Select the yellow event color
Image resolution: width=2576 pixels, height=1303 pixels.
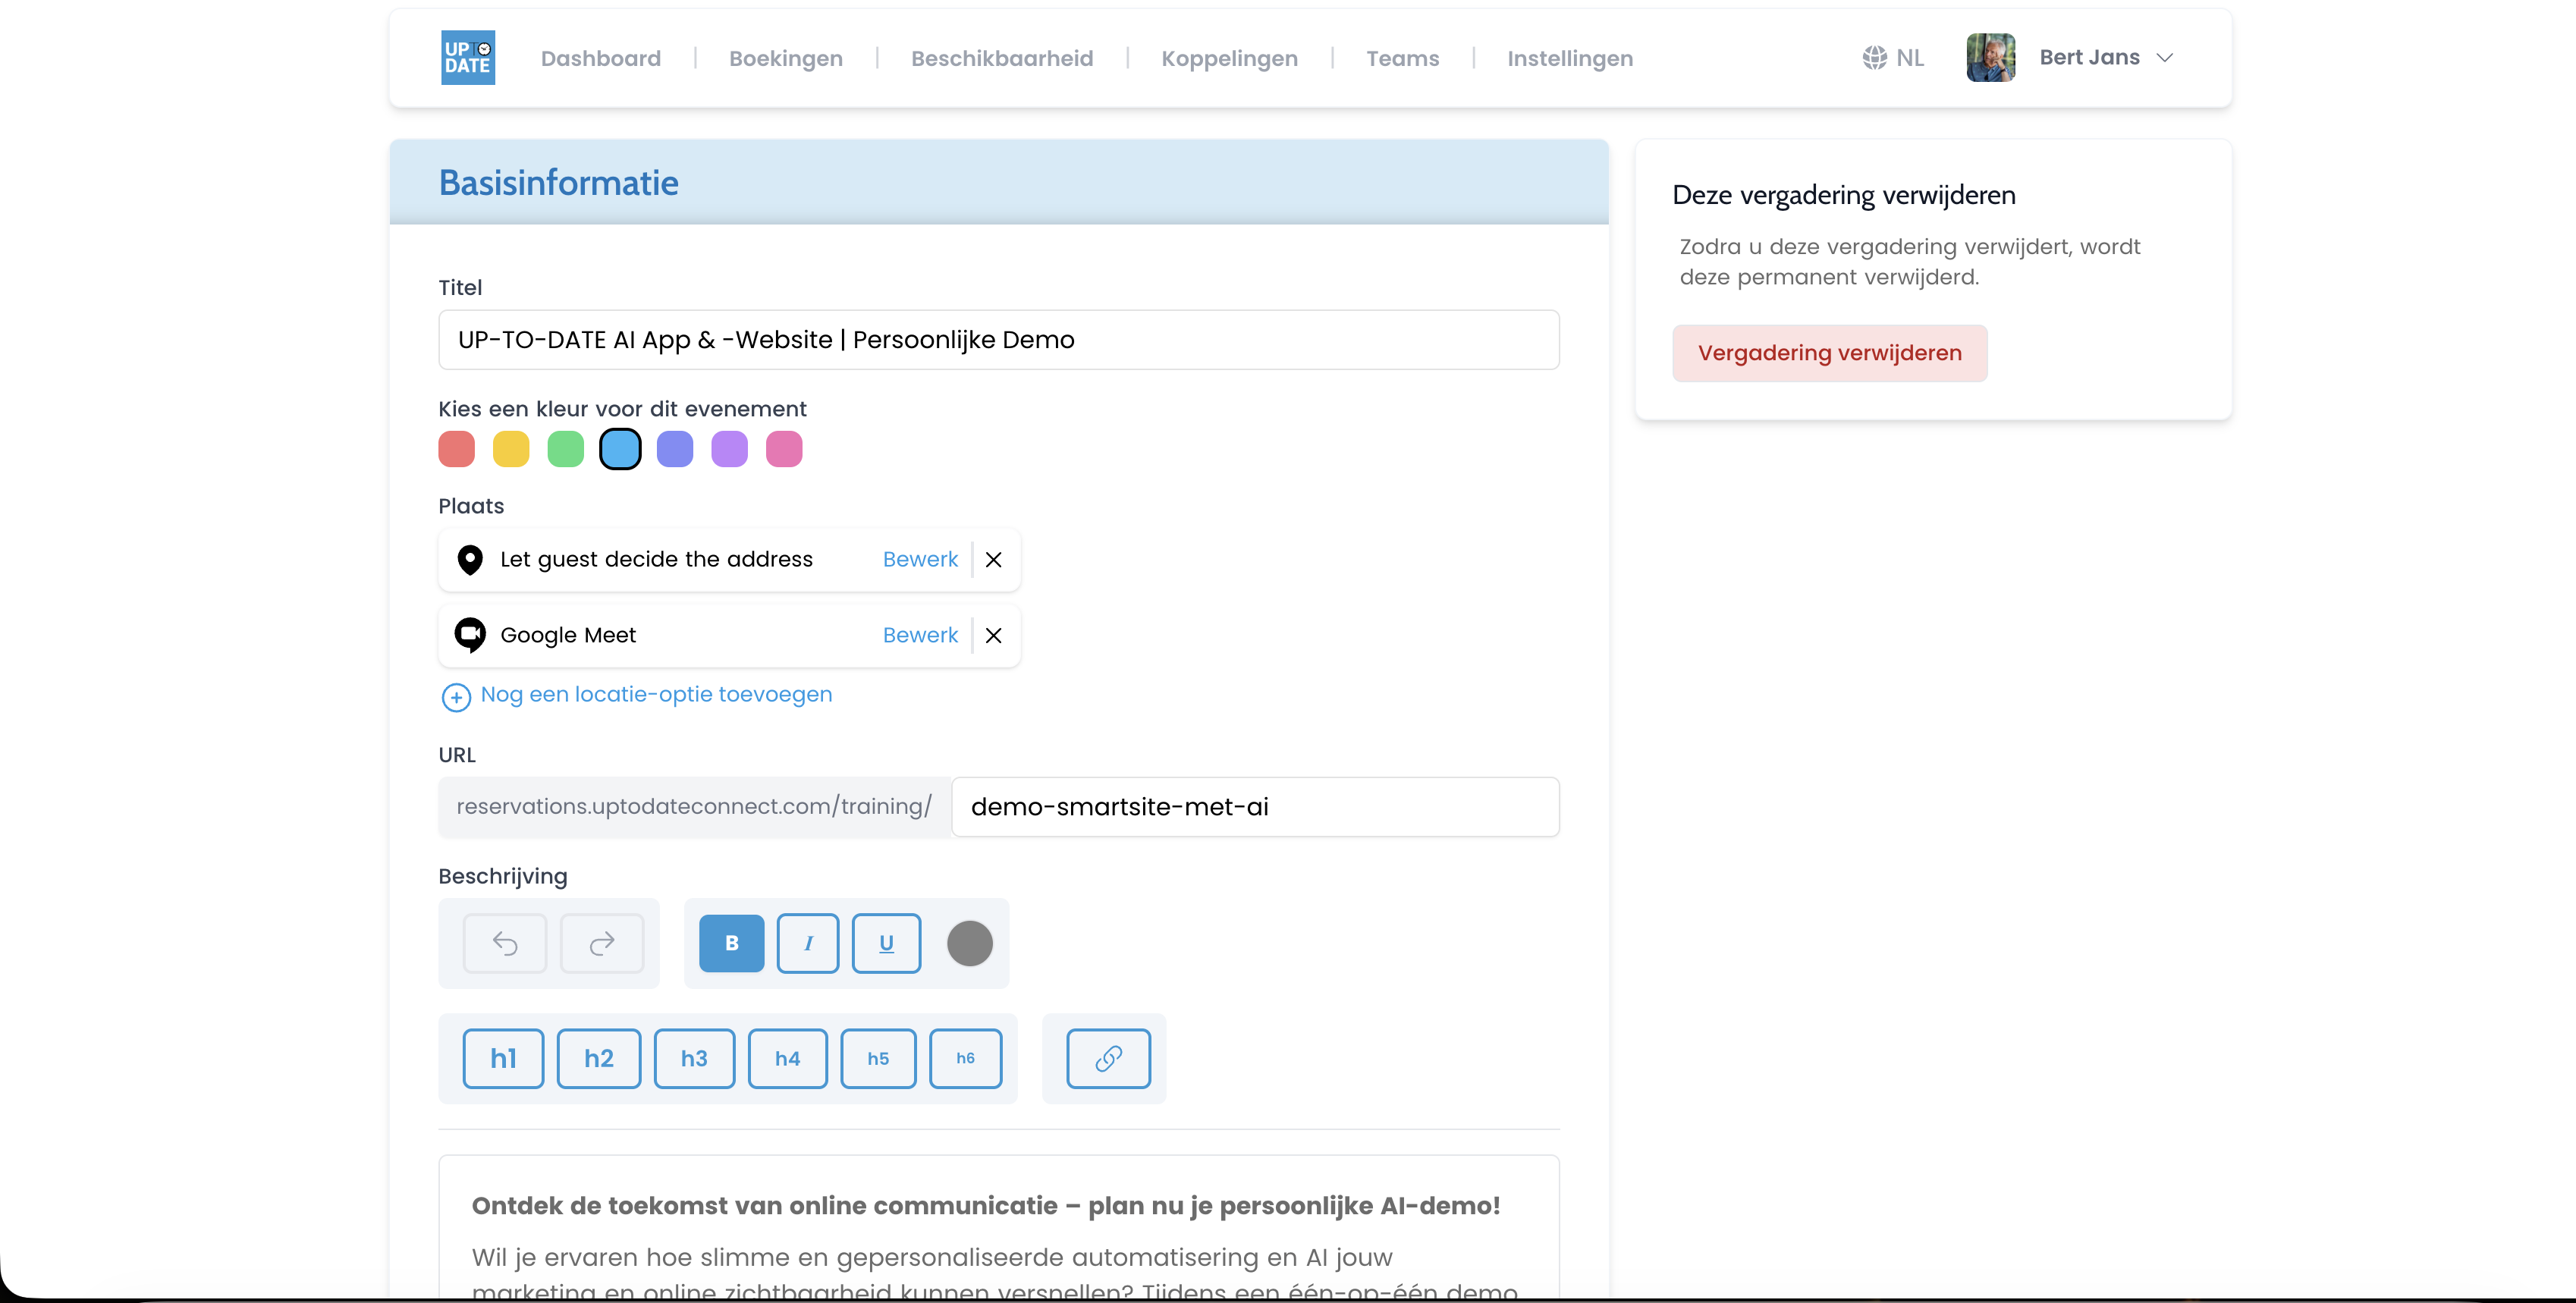tap(511, 449)
